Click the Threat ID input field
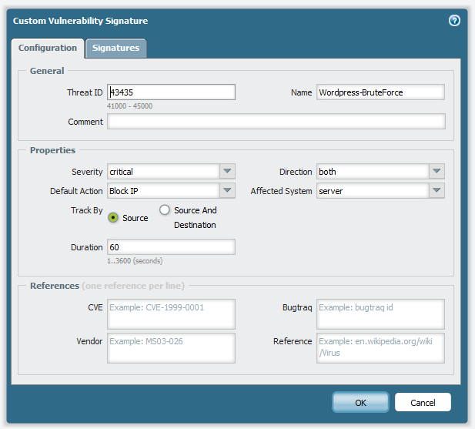The image size is (475, 429). [171, 92]
